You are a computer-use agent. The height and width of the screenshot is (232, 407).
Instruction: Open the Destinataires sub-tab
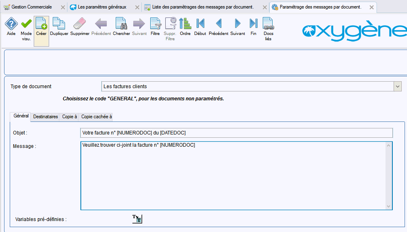[x=45, y=117]
